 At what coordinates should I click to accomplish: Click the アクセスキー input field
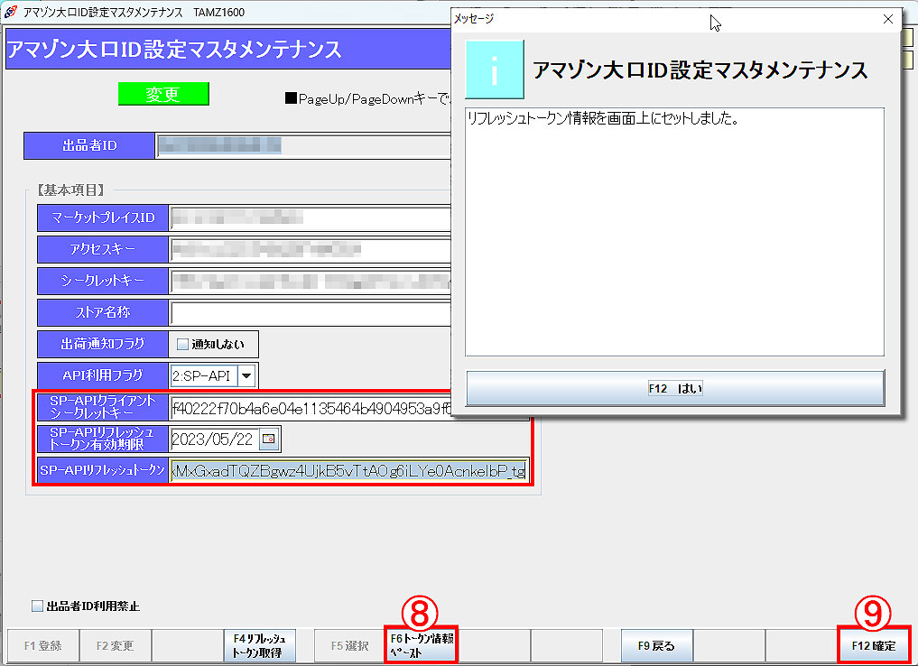311,250
